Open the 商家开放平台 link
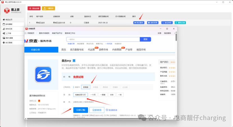The width and height of the screenshot is (233, 127). tap(57, 33)
